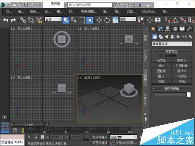195x146 pixels.
Task: Switch to the Hierarchy panel tab
Action: click(x=168, y=29)
